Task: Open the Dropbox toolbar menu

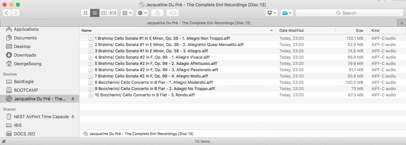Action: pos(271,13)
